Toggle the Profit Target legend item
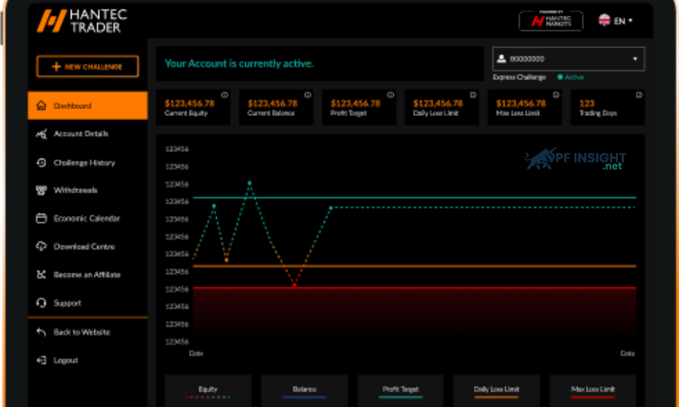 (401, 391)
